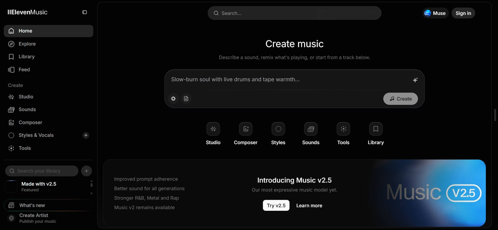Open the Composer shortcut icon

pos(246,129)
